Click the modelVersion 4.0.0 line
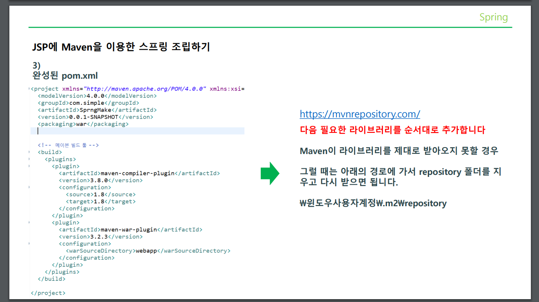The image size is (539, 302). coord(97,96)
